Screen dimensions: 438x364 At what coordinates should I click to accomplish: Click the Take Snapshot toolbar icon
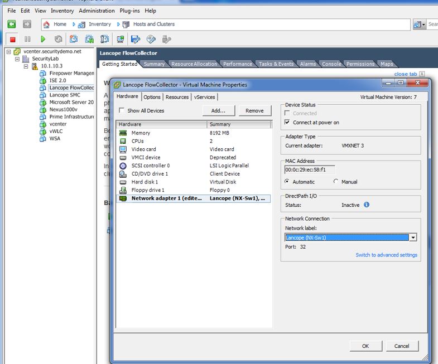74,39
